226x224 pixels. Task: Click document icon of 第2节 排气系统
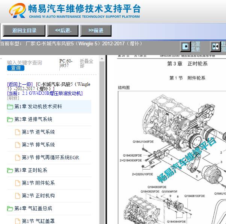(18, 145)
